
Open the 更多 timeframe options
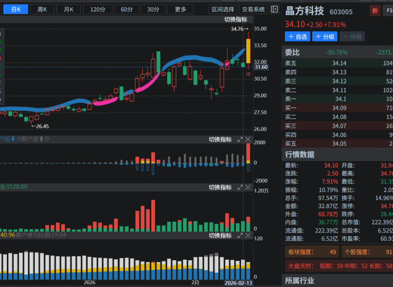[x=180, y=9]
